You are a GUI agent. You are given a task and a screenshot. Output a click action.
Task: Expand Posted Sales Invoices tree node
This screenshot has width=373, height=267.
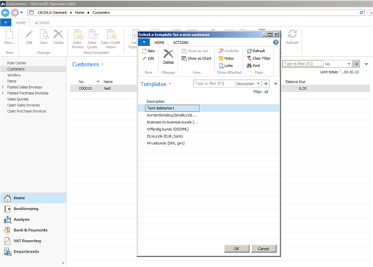click(3, 87)
